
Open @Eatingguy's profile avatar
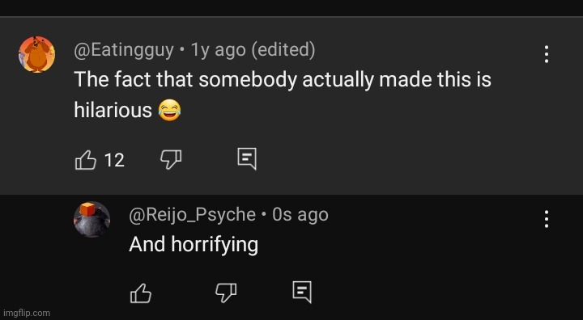tap(36, 54)
